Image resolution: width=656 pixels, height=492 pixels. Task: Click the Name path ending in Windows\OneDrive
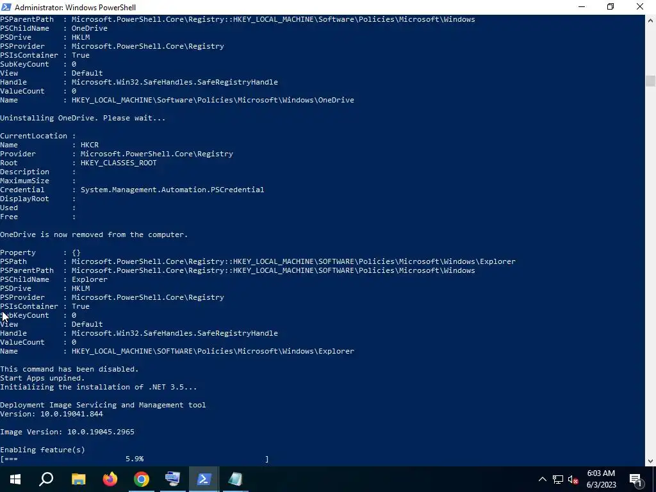pyautogui.click(x=213, y=100)
